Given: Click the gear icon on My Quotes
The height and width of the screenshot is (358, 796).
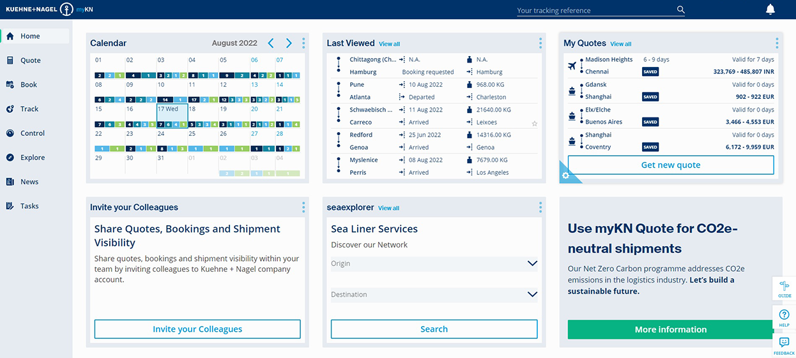Looking at the screenshot, I should [x=565, y=176].
